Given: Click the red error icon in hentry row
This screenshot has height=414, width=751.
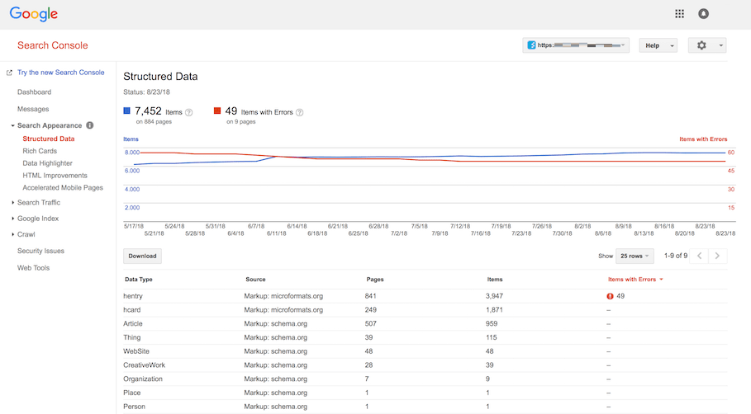Looking at the screenshot, I should pyautogui.click(x=610, y=296).
